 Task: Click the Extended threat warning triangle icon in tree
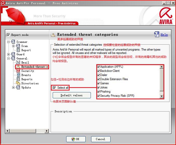[x=18, y=67]
